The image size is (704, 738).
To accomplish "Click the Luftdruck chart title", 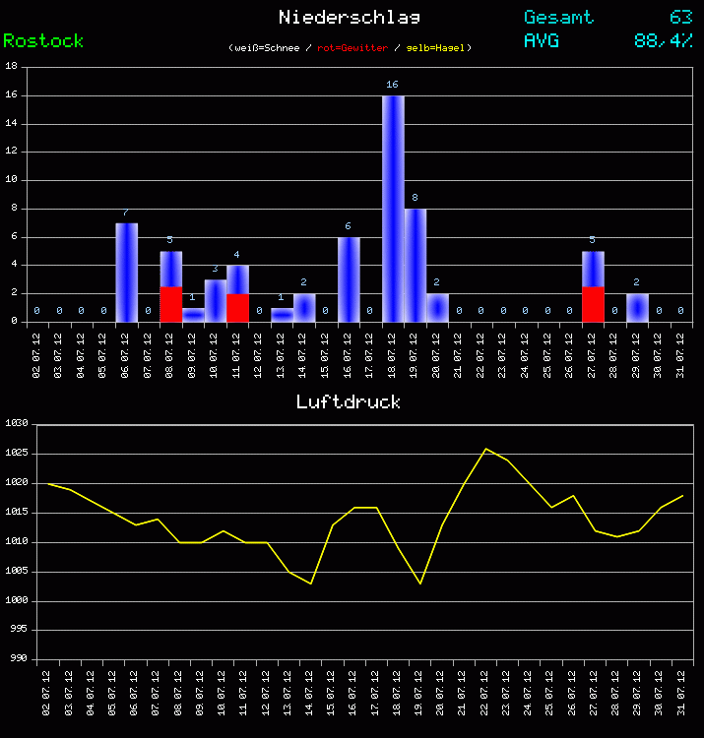I will pyautogui.click(x=349, y=401).
